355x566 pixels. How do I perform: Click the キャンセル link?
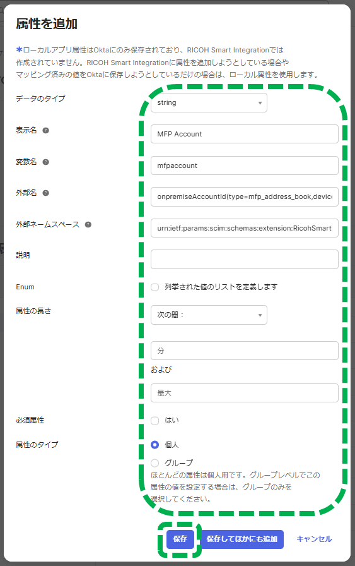[314, 539]
